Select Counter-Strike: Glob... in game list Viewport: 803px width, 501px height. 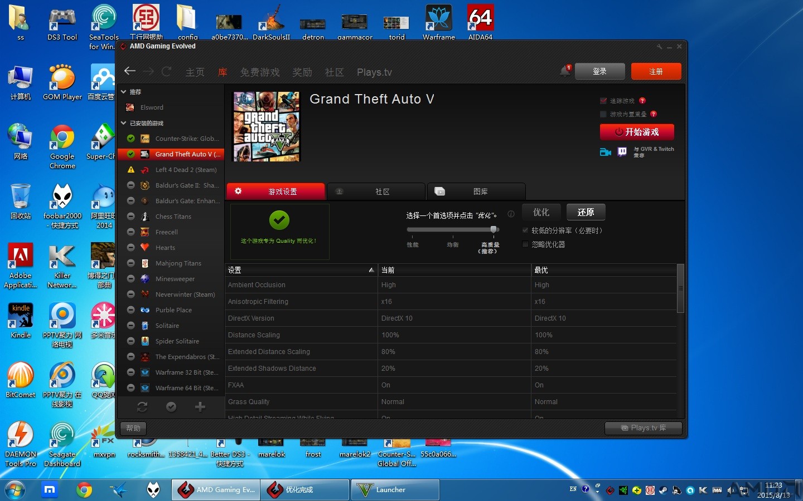point(171,139)
